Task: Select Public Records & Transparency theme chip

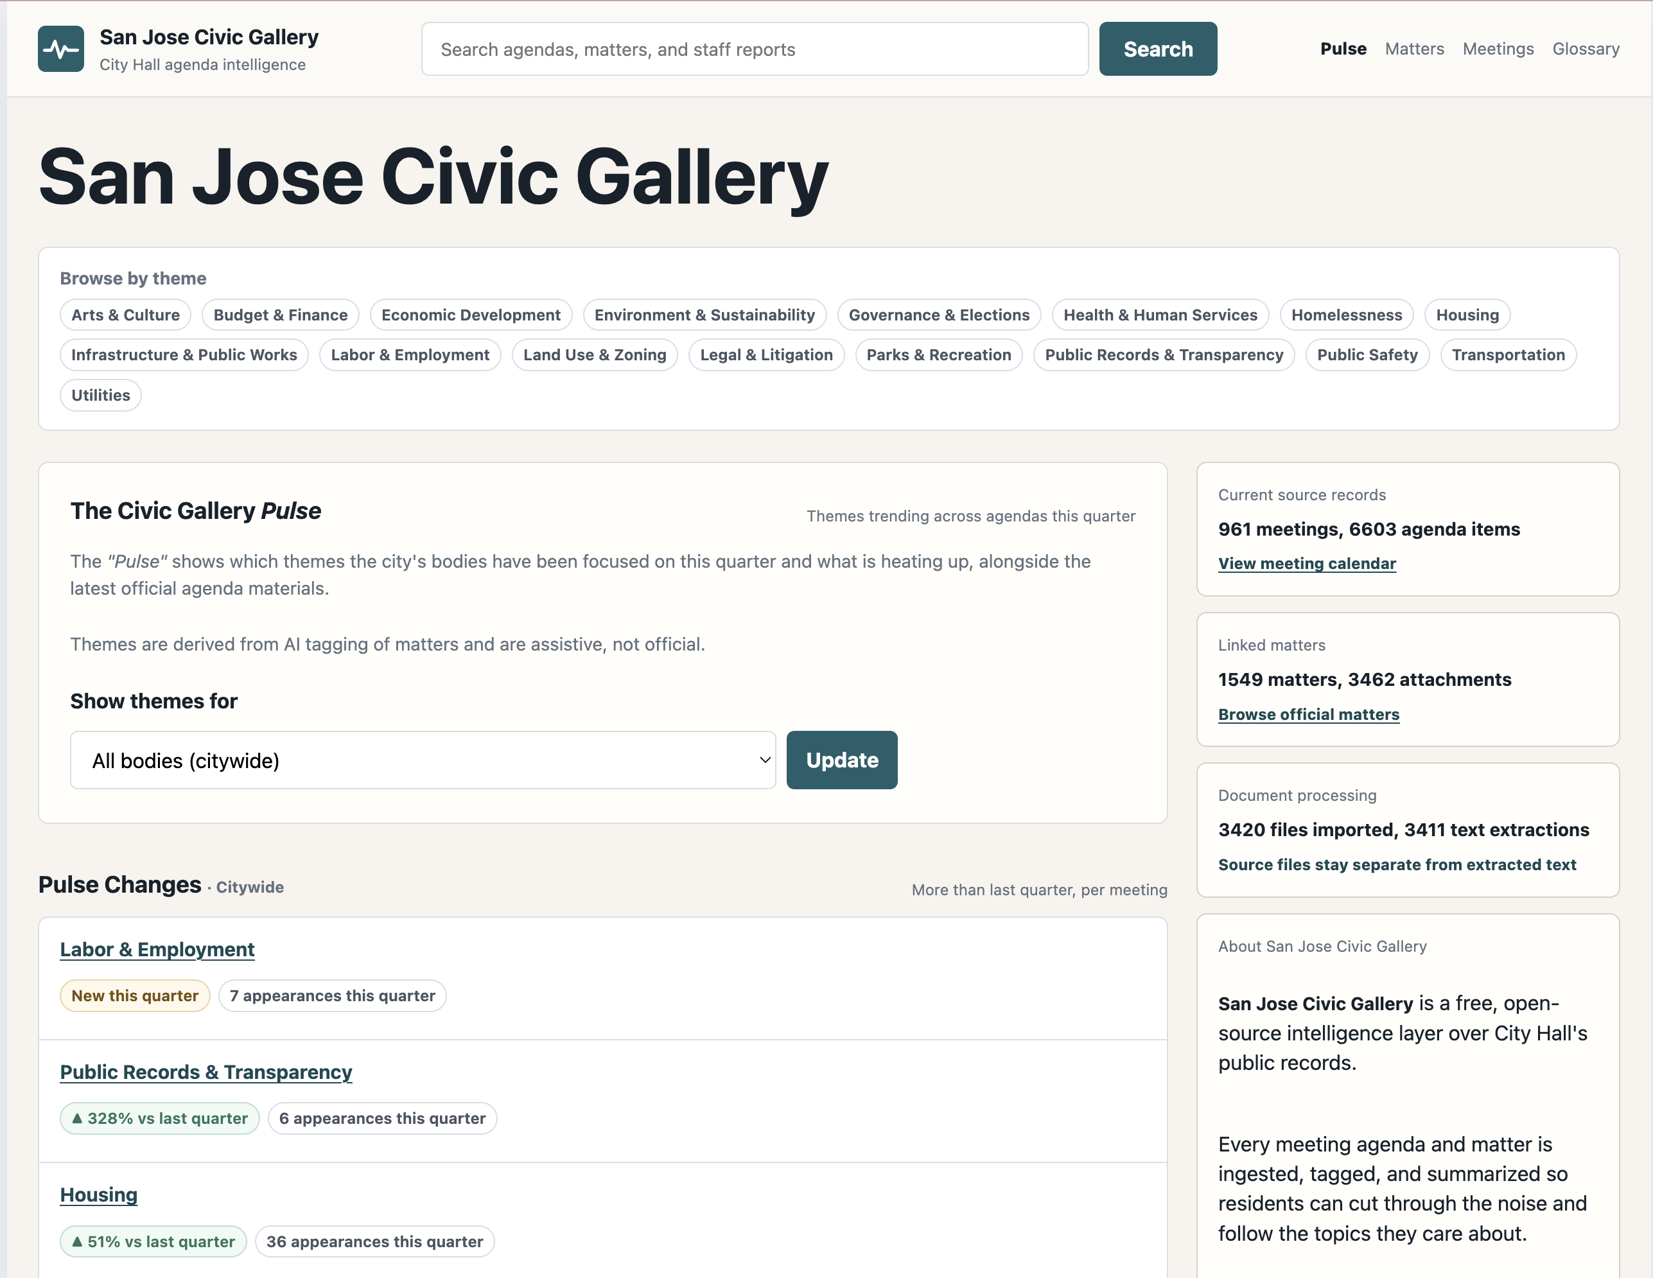Action: coord(1164,355)
